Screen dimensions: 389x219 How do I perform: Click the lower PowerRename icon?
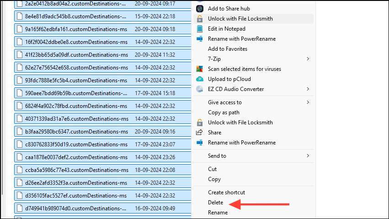(x=200, y=143)
